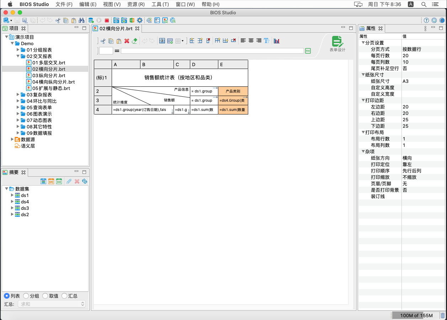Select the 分组 radio button
The width and height of the screenshot is (447, 320).
[x=26, y=296]
